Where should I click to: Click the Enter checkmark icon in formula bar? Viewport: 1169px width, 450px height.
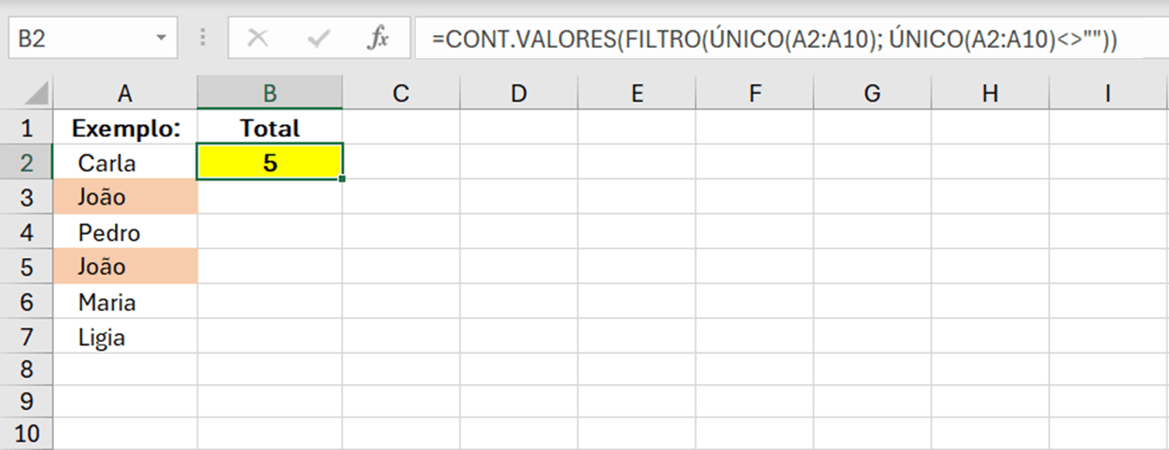point(319,39)
